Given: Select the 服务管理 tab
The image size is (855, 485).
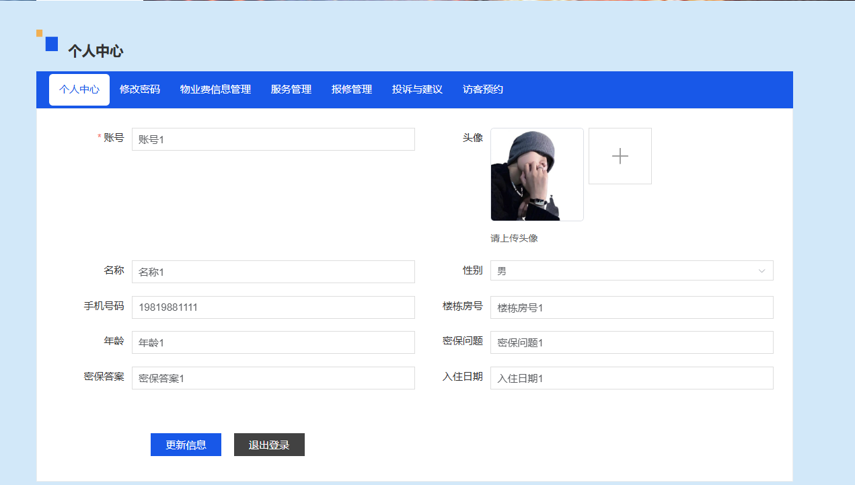Looking at the screenshot, I should click(291, 89).
